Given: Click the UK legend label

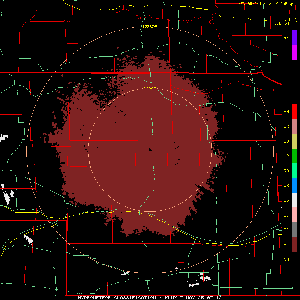Looking at the screenshot, I should (x=286, y=52).
